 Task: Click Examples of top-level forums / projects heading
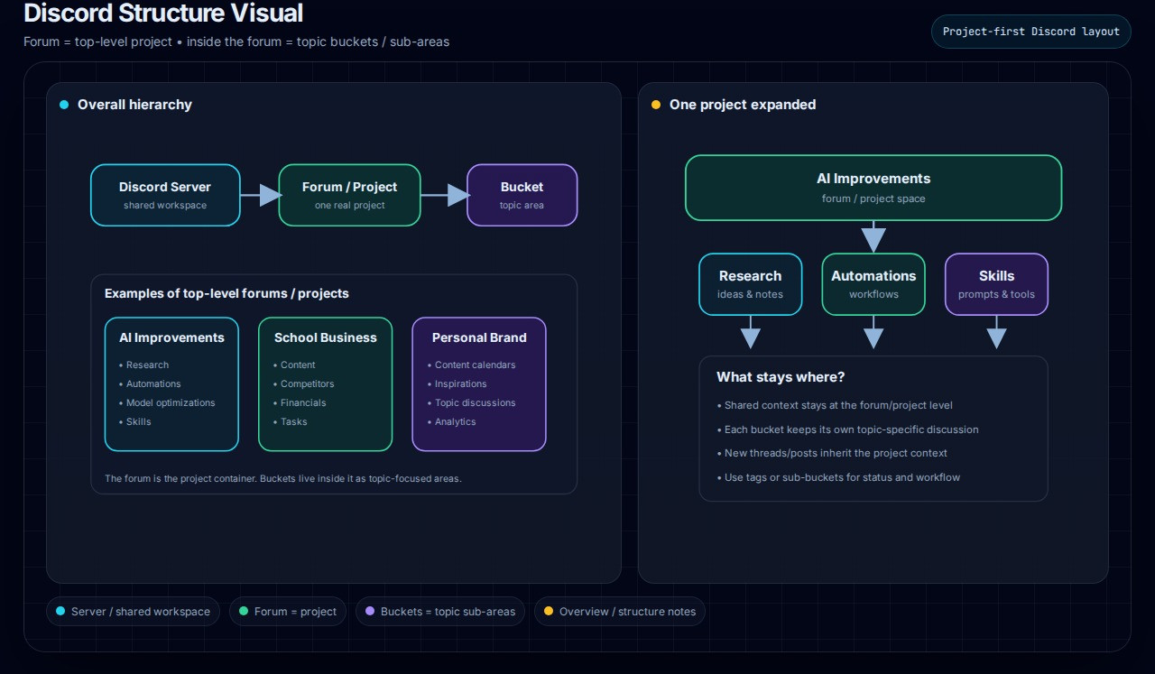pyautogui.click(x=226, y=293)
